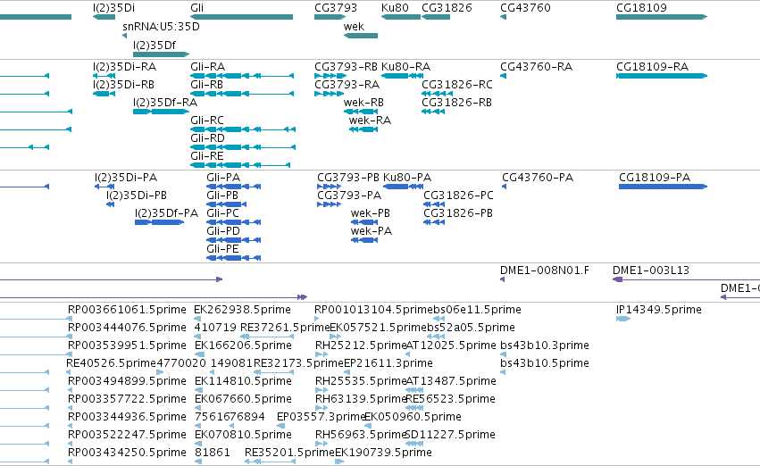Image resolution: width=760 pixels, height=466 pixels.
Task: Select the Gli-PC protein
Action: coord(223,213)
